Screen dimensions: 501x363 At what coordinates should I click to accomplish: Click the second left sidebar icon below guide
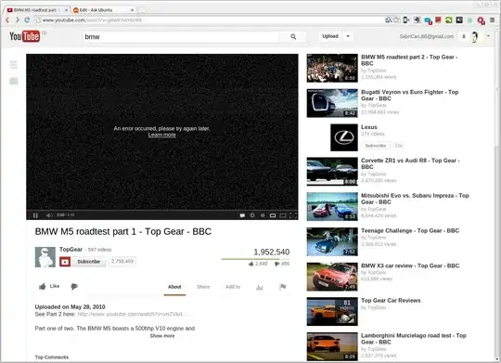pos(14,82)
